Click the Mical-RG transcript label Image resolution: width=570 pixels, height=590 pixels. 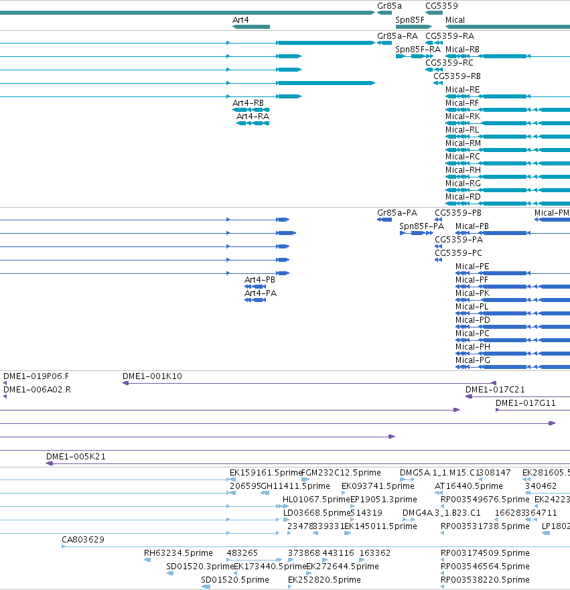(463, 183)
